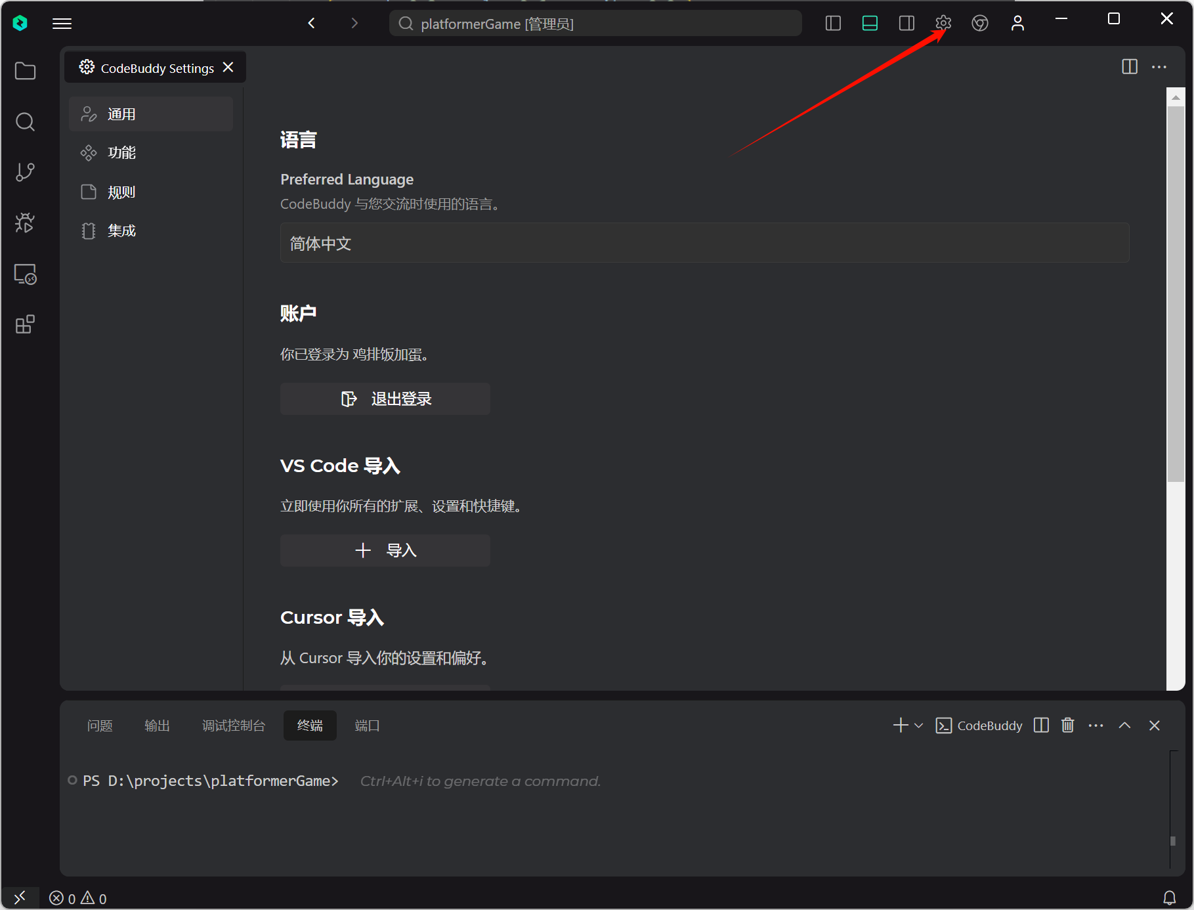
Task: Select 功能 settings category
Action: [151, 153]
